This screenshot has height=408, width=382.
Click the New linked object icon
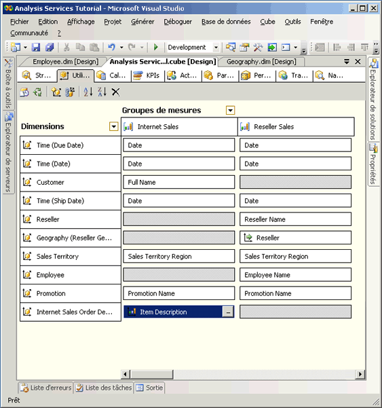(x=70, y=92)
